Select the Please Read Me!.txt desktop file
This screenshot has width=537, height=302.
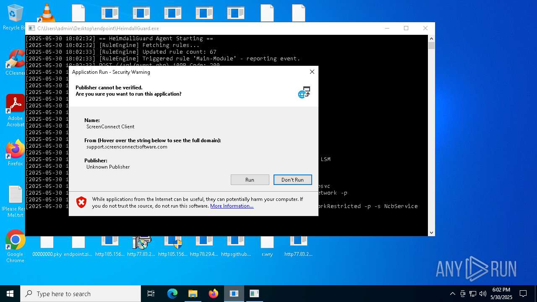tap(16, 201)
